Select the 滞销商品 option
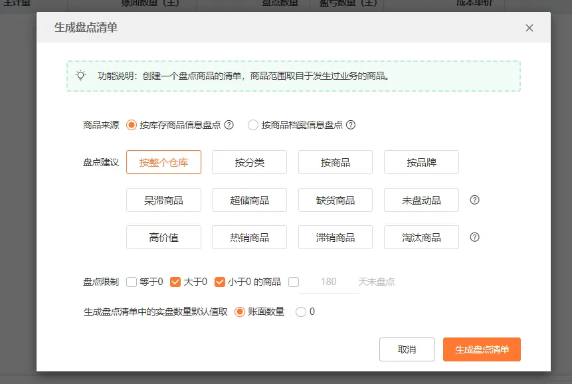572x384 pixels. (335, 237)
